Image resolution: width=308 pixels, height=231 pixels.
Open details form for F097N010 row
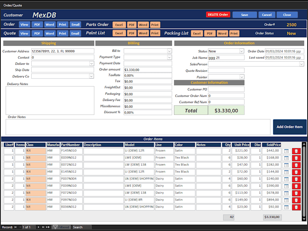coord(286,200)
